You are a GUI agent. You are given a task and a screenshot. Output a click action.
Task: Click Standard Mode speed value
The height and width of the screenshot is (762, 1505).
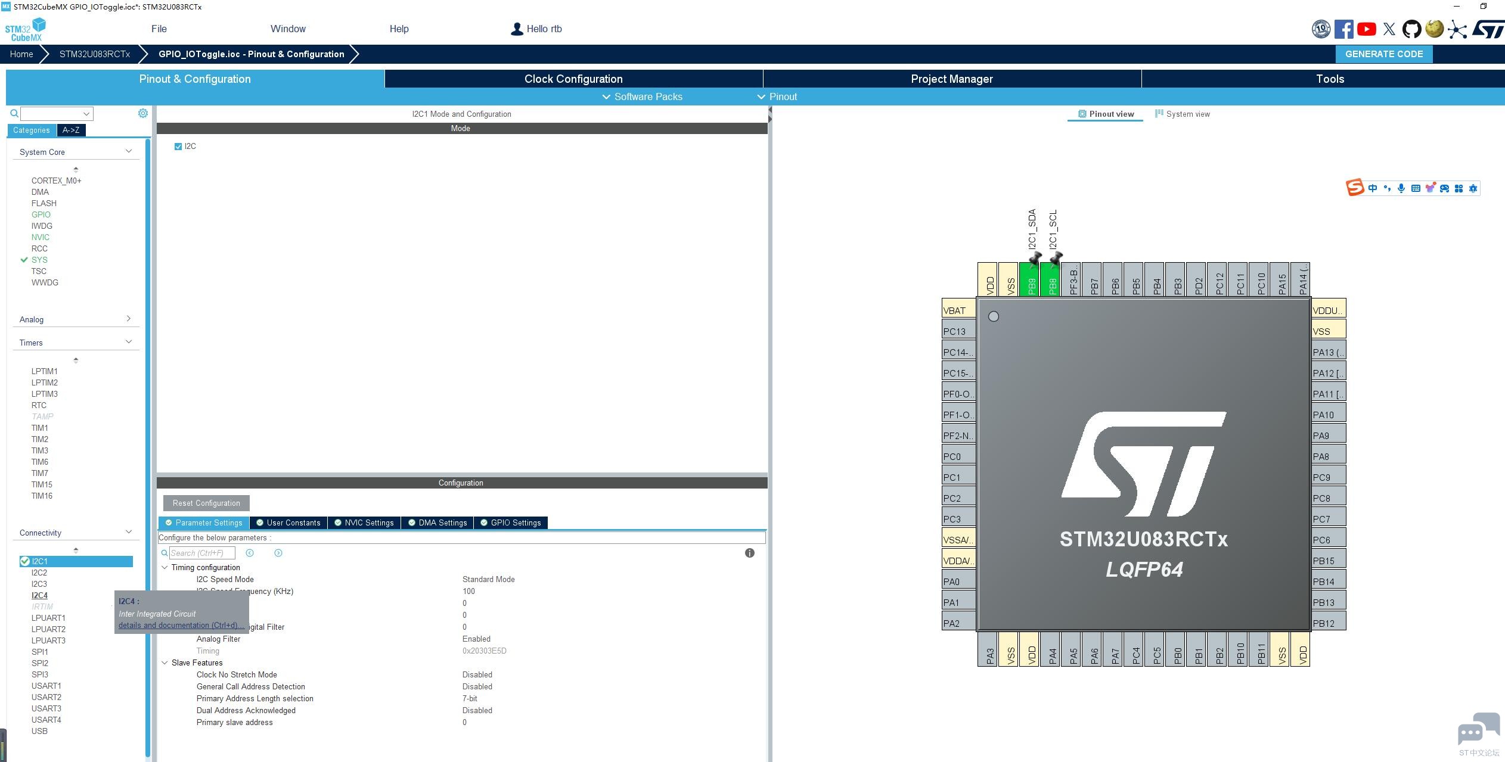[x=489, y=579]
